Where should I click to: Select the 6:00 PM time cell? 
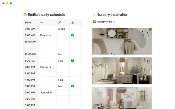click(31, 92)
